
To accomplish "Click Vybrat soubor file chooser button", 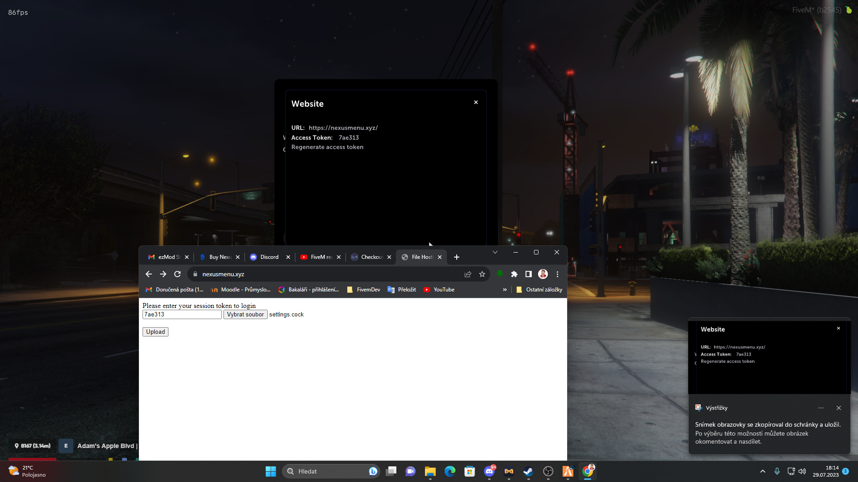I will [x=245, y=314].
